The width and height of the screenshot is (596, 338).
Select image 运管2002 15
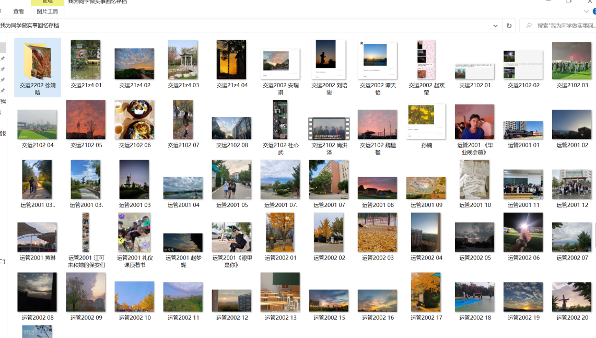click(329, 301)
